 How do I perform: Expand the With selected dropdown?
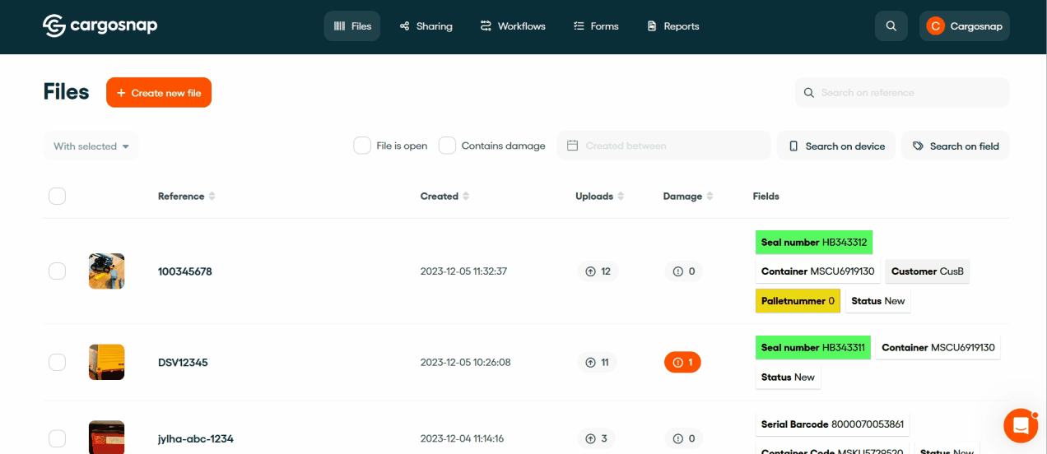(91, 146)
